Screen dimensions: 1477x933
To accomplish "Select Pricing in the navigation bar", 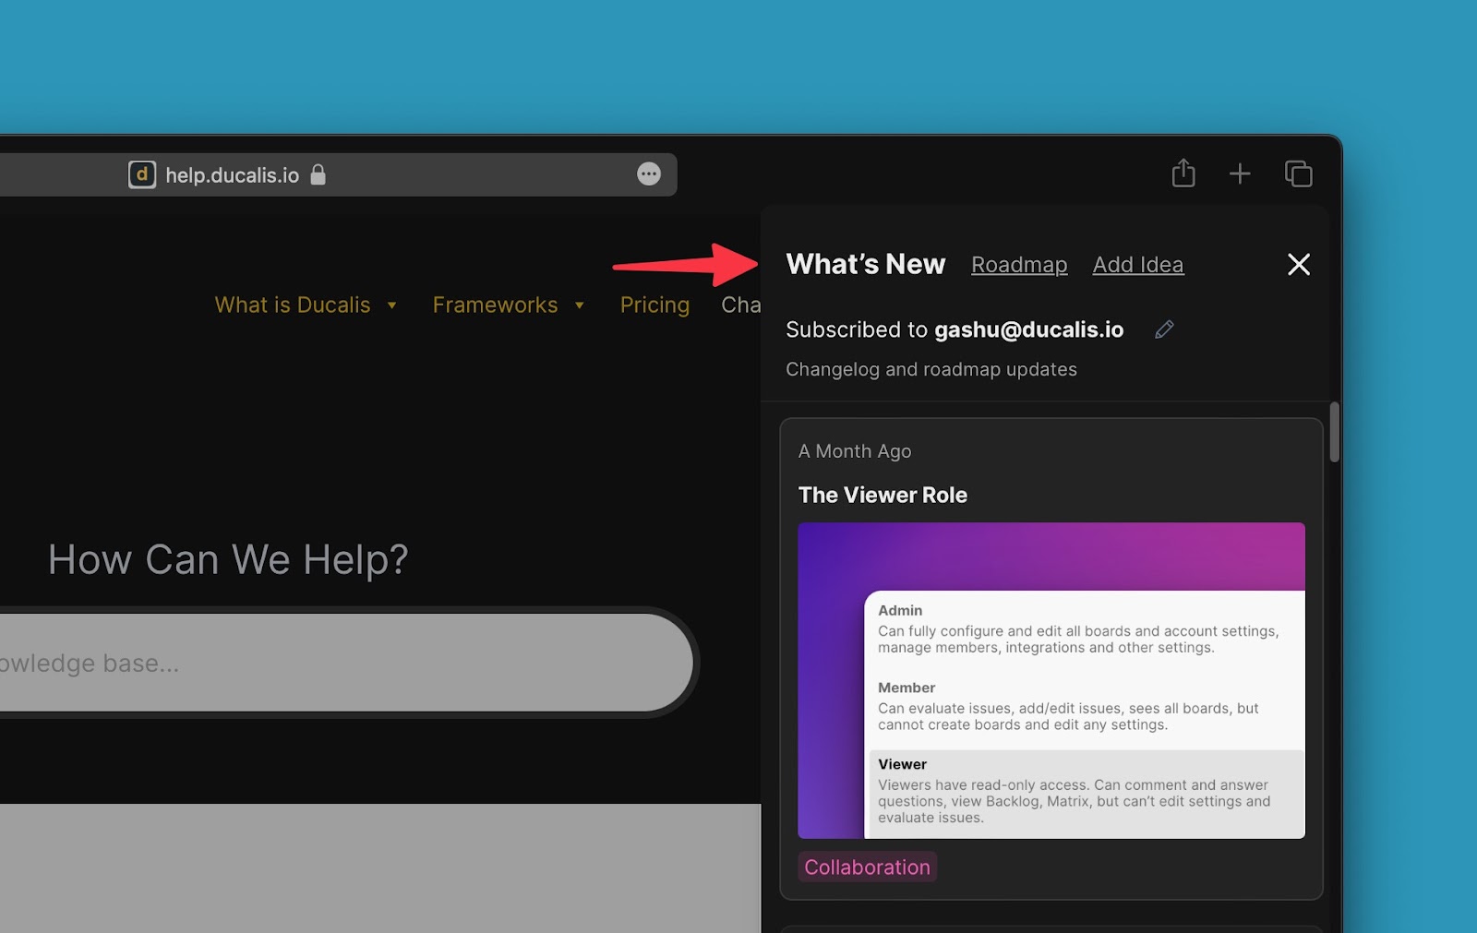I will pyautogui.click(x=654, y=305).
